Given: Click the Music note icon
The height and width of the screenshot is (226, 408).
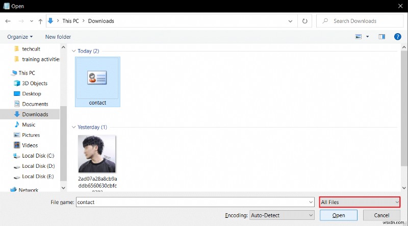Looking at the screenshot, I should click(x=17, y=124).
